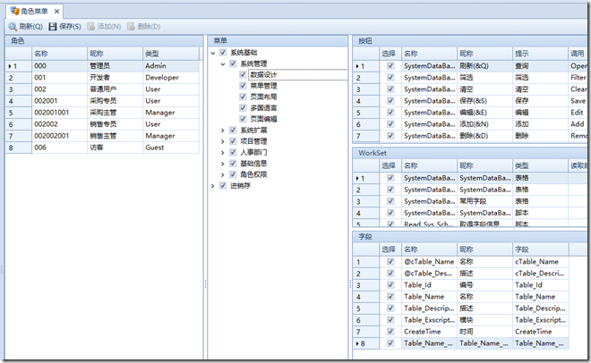Image resolution: width=591 pixels, height=363 pixels.
Task: Click the Save (保存) floppy disk icon
Action: point(53,26)
